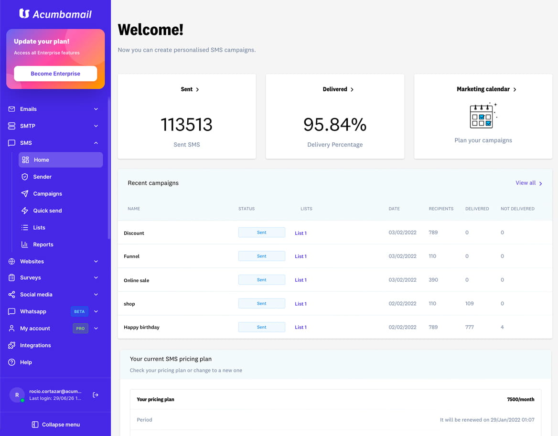558x436 pixels.
Task: Click the Websites globe icon
Action: pyautogui.click(x=12, y=261)
